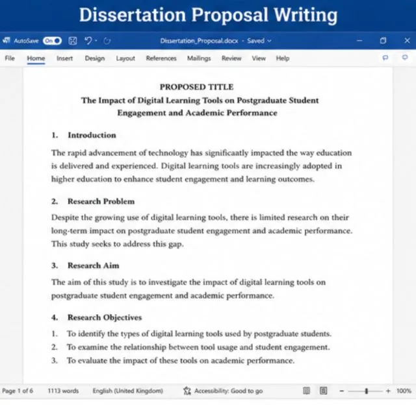Switch to the Insert tab
Image resolution: width=416 pixels, height=405 pixels.
(65, 58)
